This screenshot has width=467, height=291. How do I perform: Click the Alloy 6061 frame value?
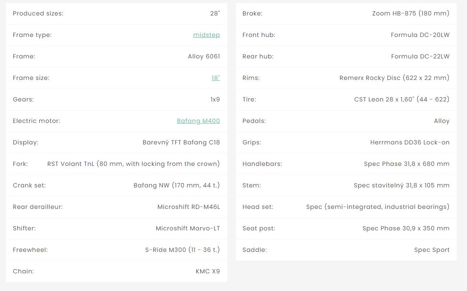click(204, 56)
